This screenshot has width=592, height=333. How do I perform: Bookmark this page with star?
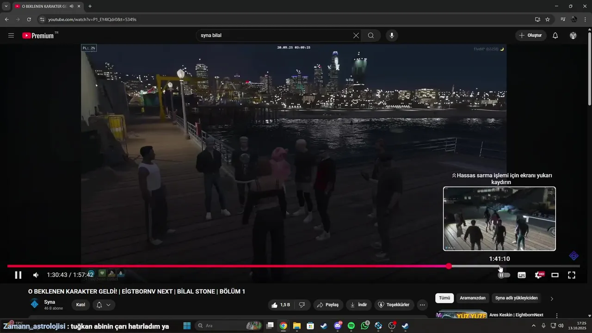click(548, 19)
